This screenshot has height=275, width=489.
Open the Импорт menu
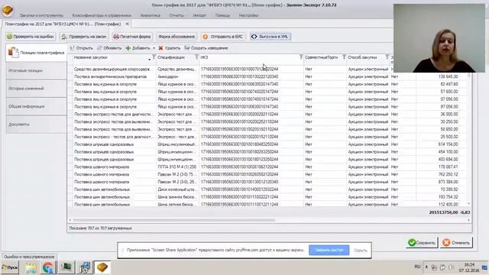tap(199, 15)
